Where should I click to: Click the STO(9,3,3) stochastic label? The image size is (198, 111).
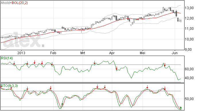pos(9,86)
